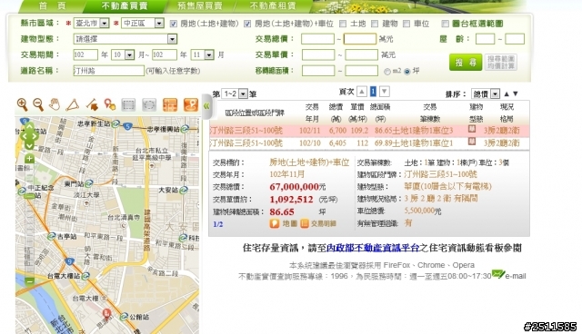Collapse map panel with double-chevron handle

click(206, 106)
